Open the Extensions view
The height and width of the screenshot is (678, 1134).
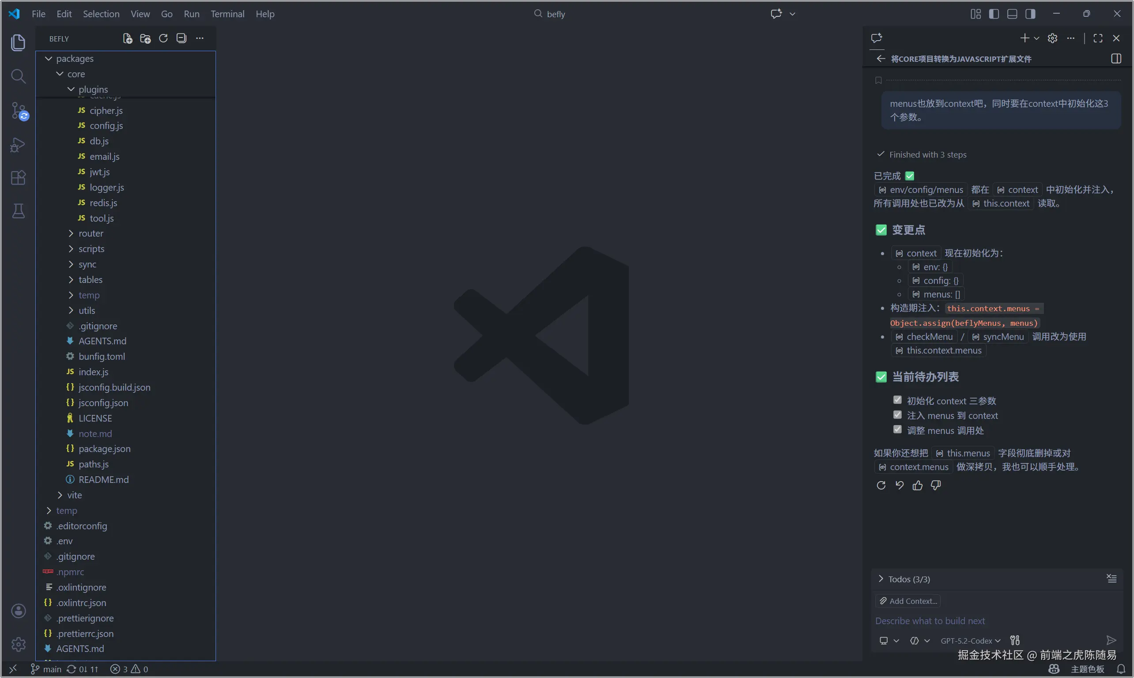click(18, 178)
